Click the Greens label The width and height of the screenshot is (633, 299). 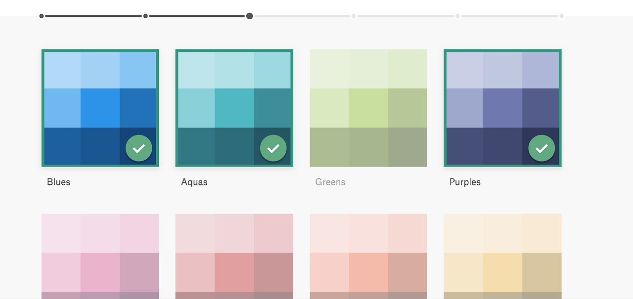click(x=330, y=182)
